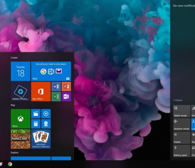Viewport: 195px width, 168px height.
Task: Click the Create group header
Action: click(14, 58)
